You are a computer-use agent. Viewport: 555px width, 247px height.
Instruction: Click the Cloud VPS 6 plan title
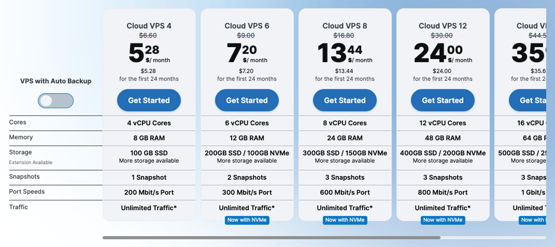point(247,26)
